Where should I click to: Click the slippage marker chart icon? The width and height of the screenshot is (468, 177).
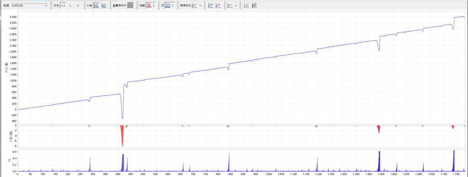point(194,5)
